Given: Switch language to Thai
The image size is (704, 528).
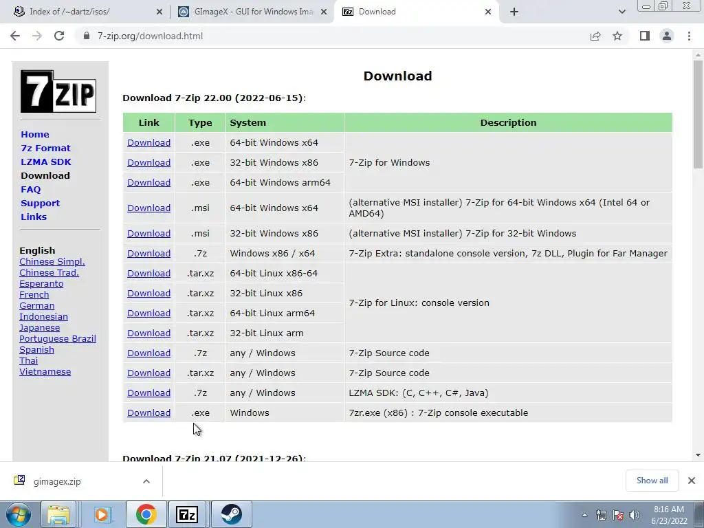Looking at the screenshot, I should (x=28, y=360).
